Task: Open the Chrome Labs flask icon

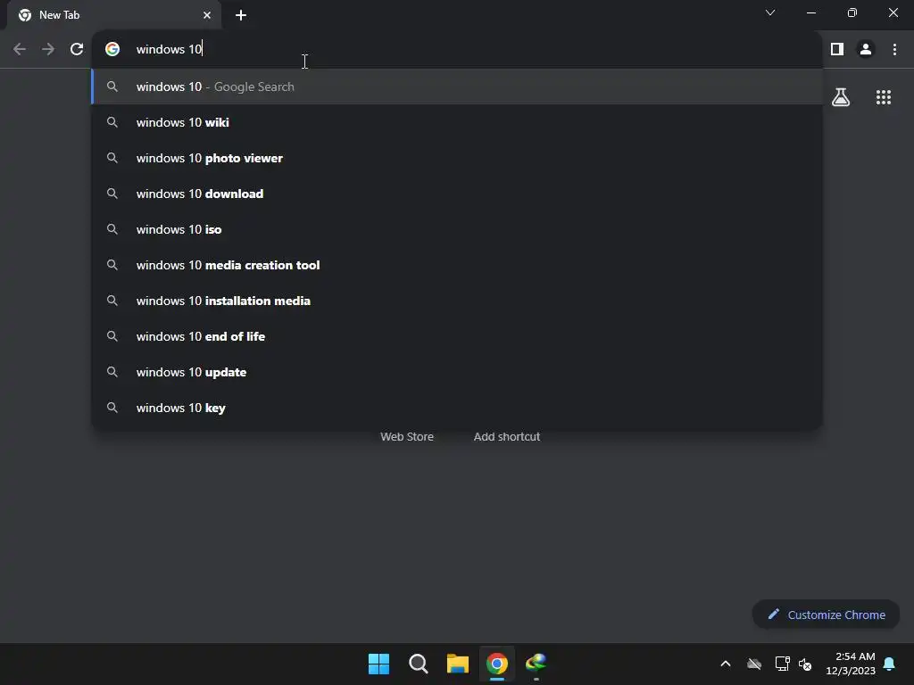Action: click(841, 97)
